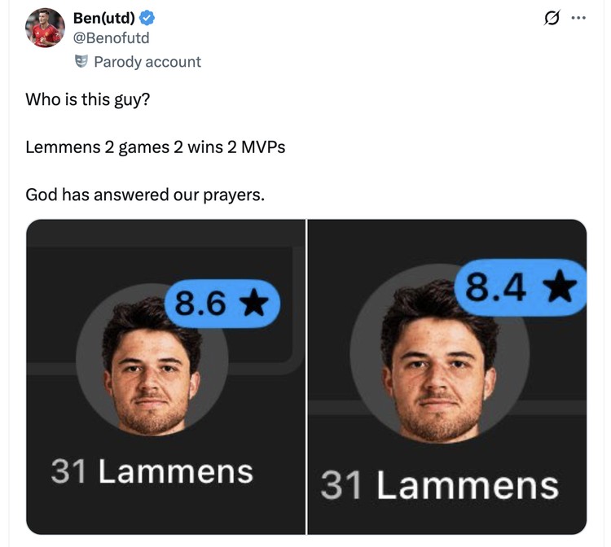Open the three-dot more options menu

coord(579,16)
